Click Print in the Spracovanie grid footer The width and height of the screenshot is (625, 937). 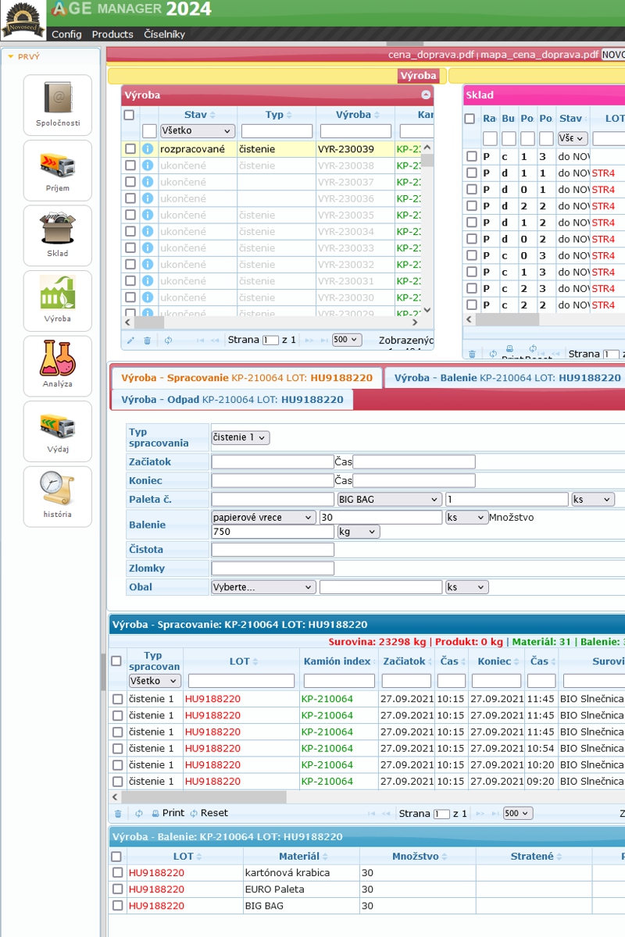[x=168, y=813]
